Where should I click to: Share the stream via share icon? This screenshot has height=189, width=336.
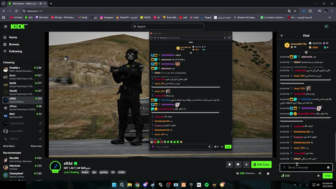pos(260,173)
